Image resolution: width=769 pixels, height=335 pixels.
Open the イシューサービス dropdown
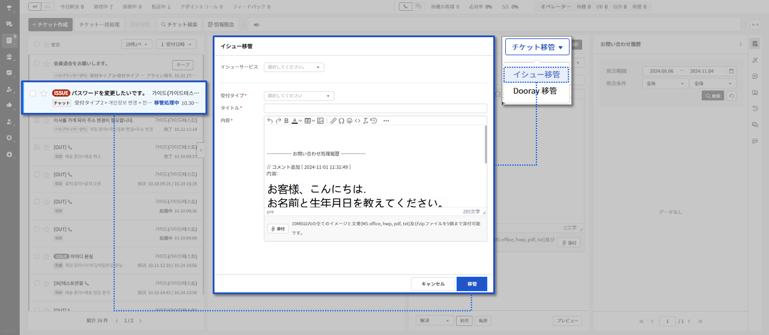[294, 67]
